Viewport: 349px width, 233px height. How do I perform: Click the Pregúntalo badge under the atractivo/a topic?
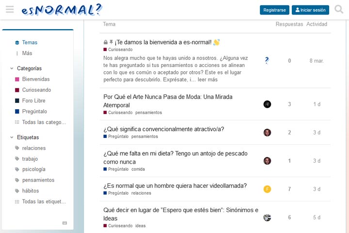[116, 136]
